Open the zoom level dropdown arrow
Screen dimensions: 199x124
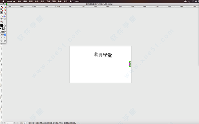tap(27, 123)
